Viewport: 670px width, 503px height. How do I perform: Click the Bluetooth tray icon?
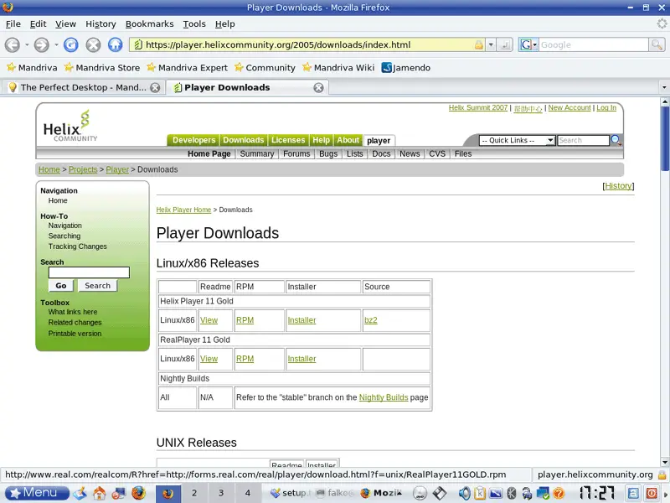click(x=512, y=493)
